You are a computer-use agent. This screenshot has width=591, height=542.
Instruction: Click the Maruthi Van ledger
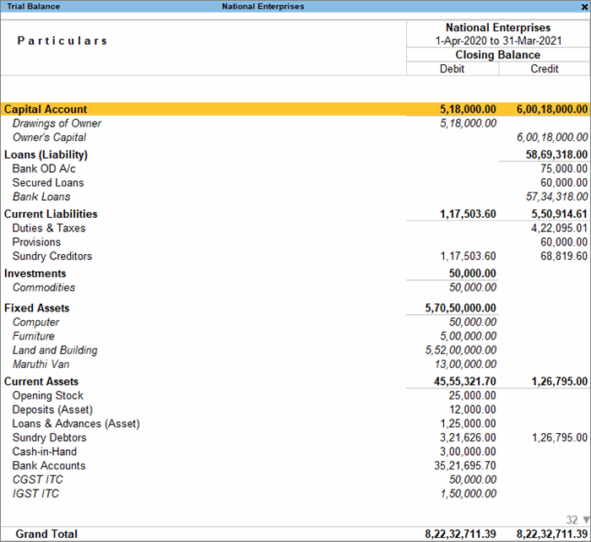click(43, 364)
